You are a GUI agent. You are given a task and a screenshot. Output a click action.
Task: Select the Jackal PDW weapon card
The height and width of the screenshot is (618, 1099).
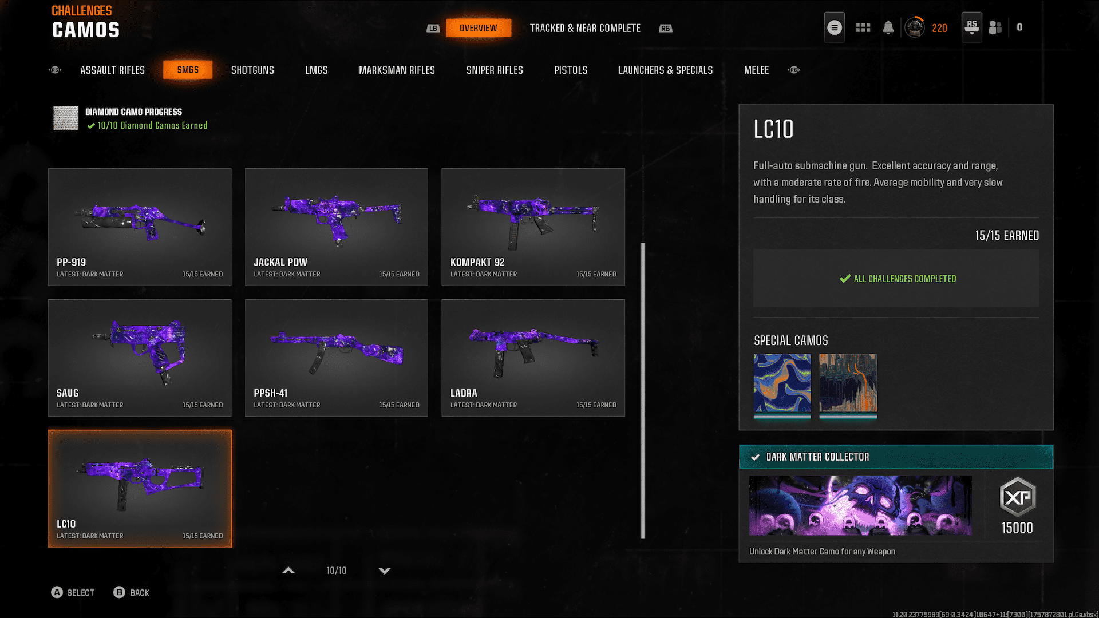[x=337, y=227]
